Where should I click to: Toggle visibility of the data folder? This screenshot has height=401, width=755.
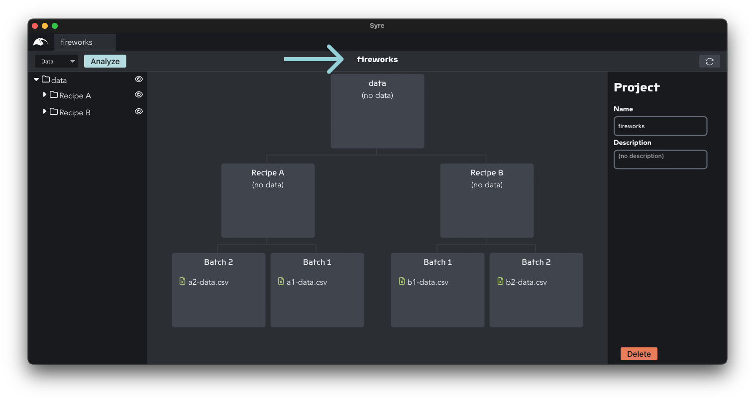(x=139, y=79)
